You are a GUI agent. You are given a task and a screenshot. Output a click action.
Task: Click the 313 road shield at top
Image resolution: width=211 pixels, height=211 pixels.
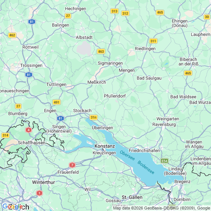click(x=115, y=11)
